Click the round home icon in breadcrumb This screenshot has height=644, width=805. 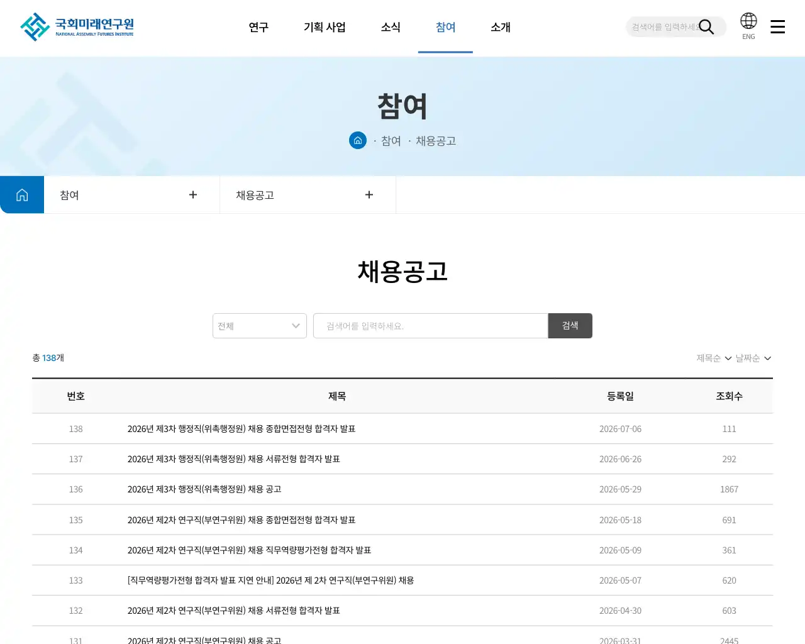tap(358, 140)
